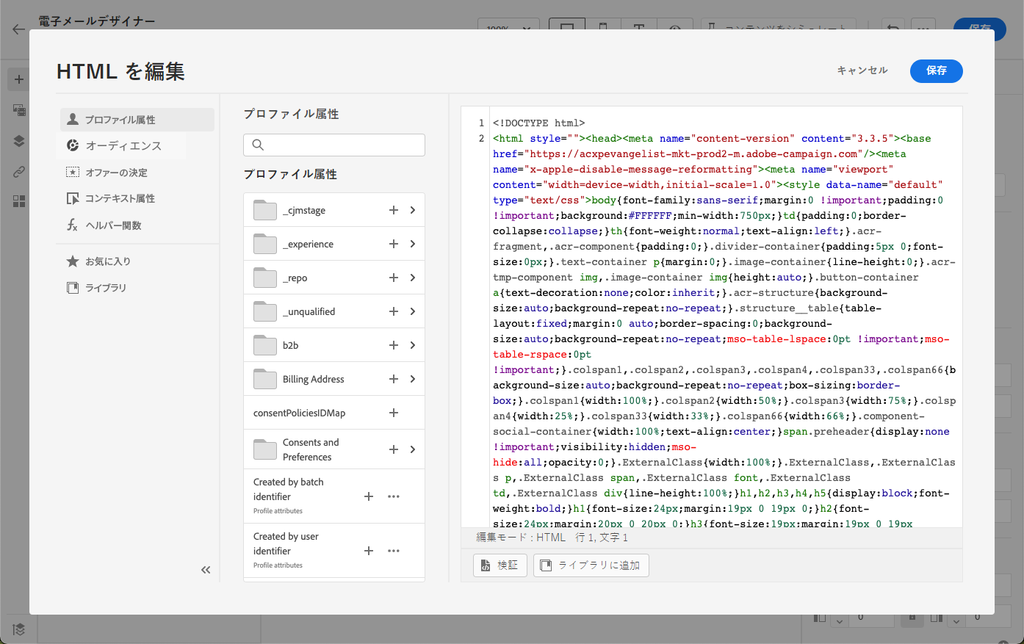Click line 1 DOCTYPE html in code editor
The width and height of the screenshot is (1024, 644).
click(539, 123)
